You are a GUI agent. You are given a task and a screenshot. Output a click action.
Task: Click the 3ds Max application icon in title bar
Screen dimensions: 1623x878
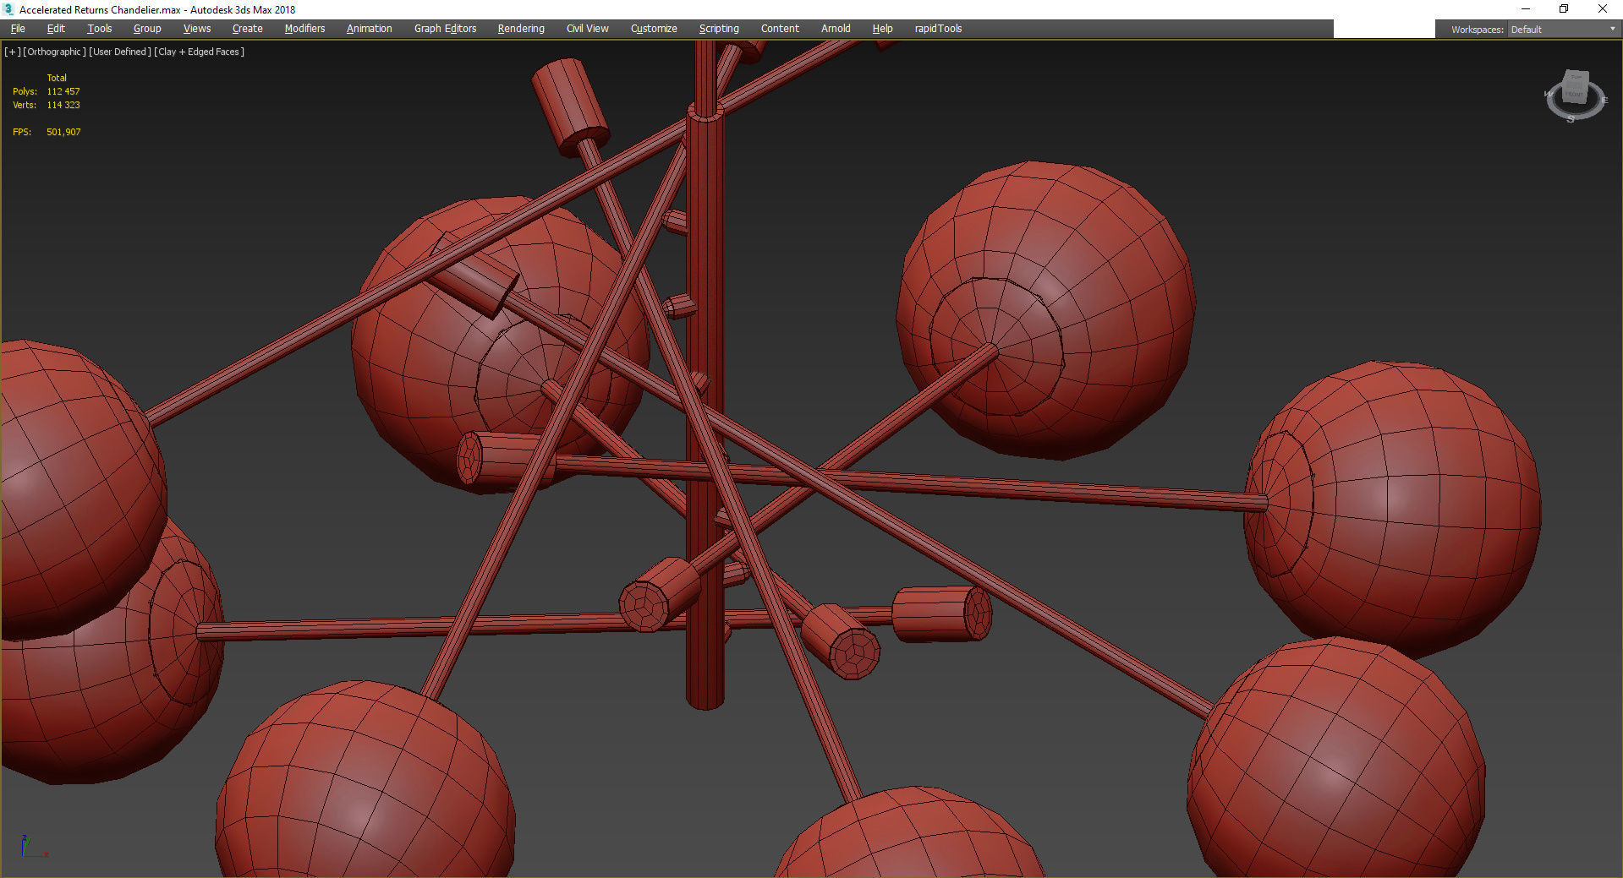[x=9, y=9]
